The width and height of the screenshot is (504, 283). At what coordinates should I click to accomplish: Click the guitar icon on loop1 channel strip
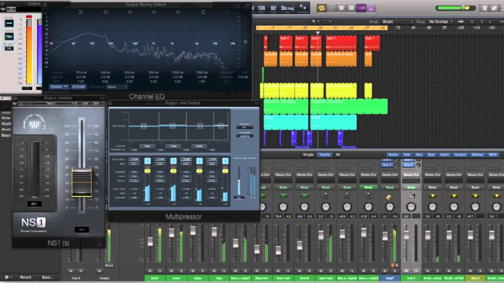(389, 197)
